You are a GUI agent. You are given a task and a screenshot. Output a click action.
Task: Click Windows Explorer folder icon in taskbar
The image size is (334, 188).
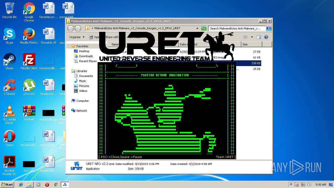tap(29, 185)
